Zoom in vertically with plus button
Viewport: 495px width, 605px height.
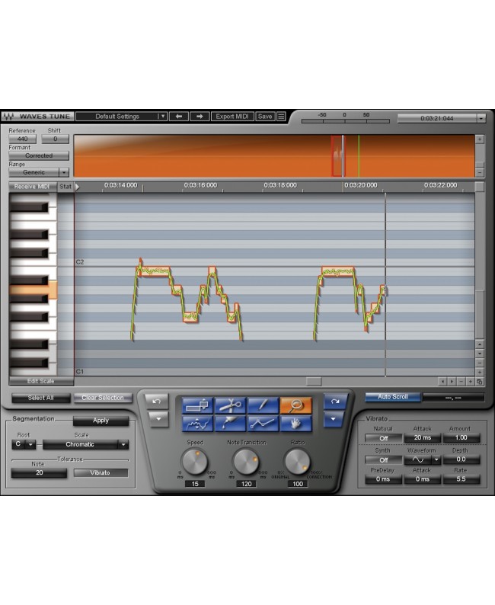(x=480, y=372)
